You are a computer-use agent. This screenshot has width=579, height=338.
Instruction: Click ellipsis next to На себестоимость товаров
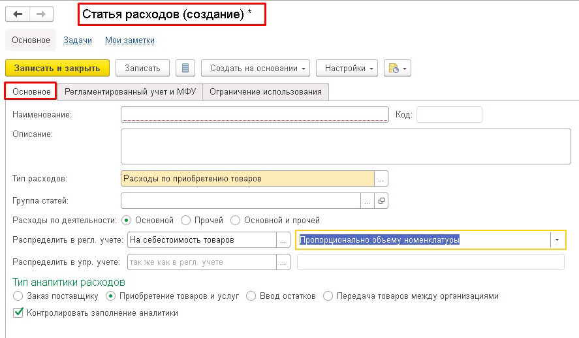coord(283,240)
